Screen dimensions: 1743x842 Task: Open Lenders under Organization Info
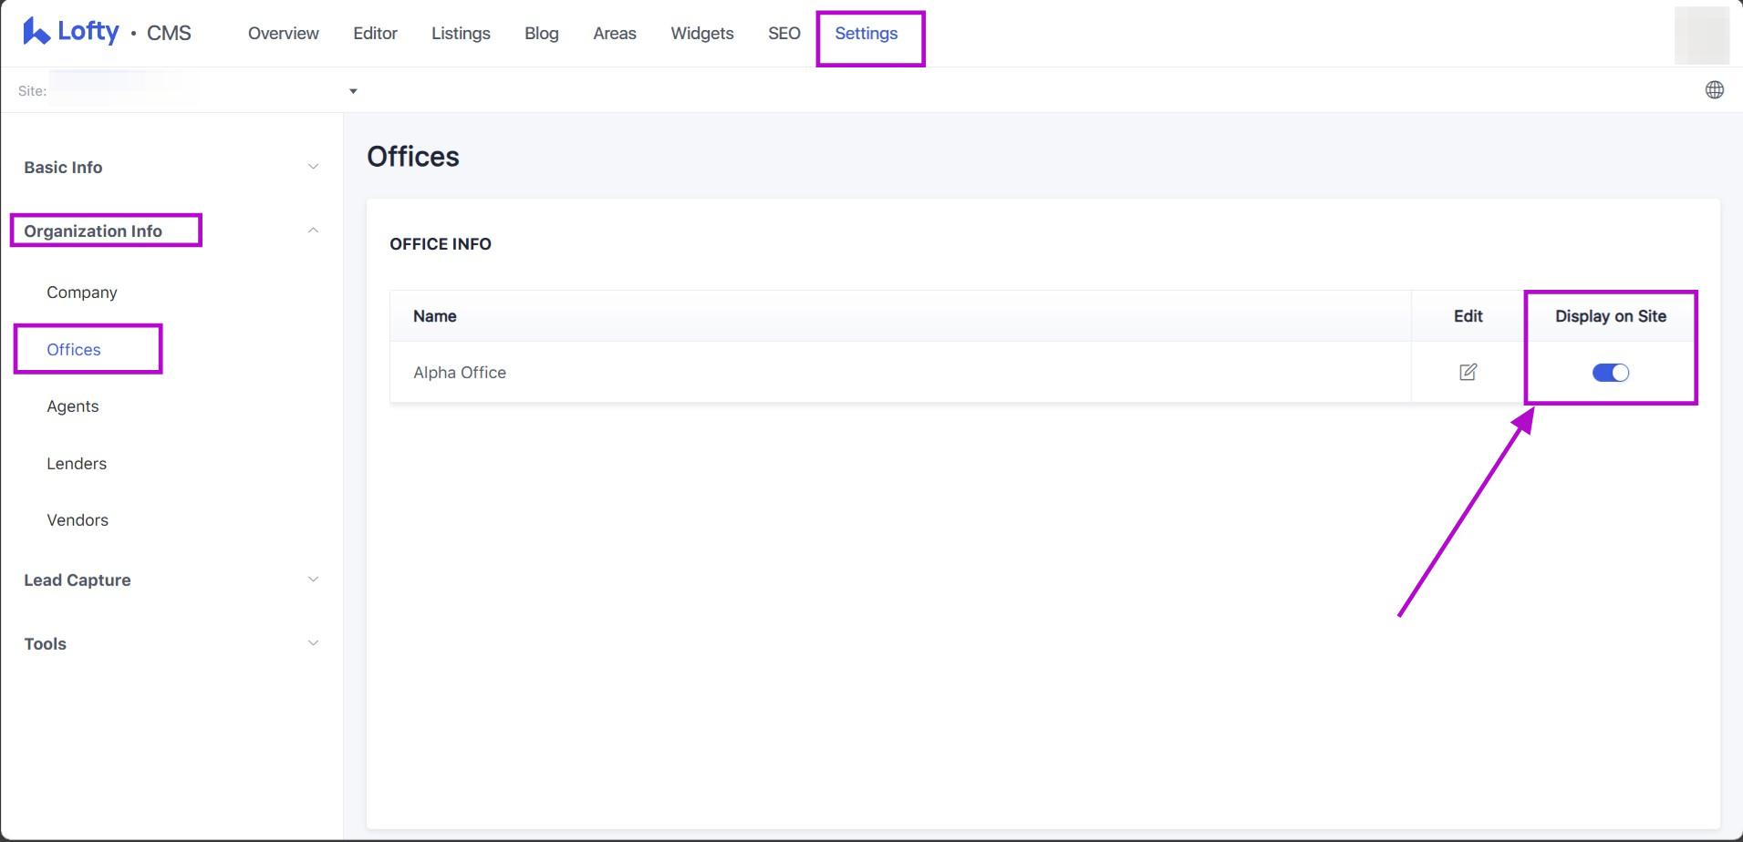(77, 464)
